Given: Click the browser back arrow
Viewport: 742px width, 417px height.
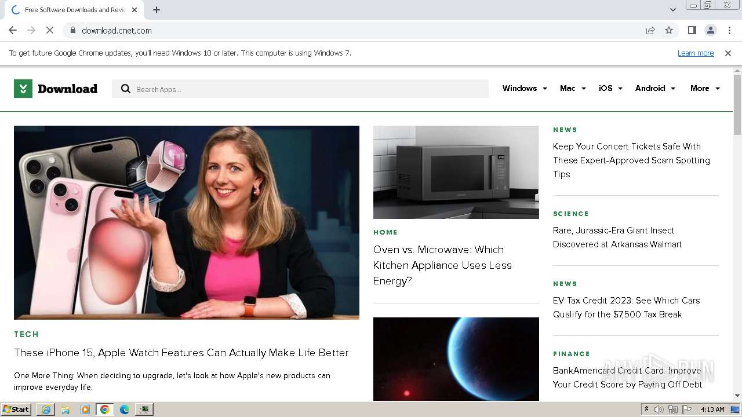Looking at the screenshot, I should coord(13,30).
